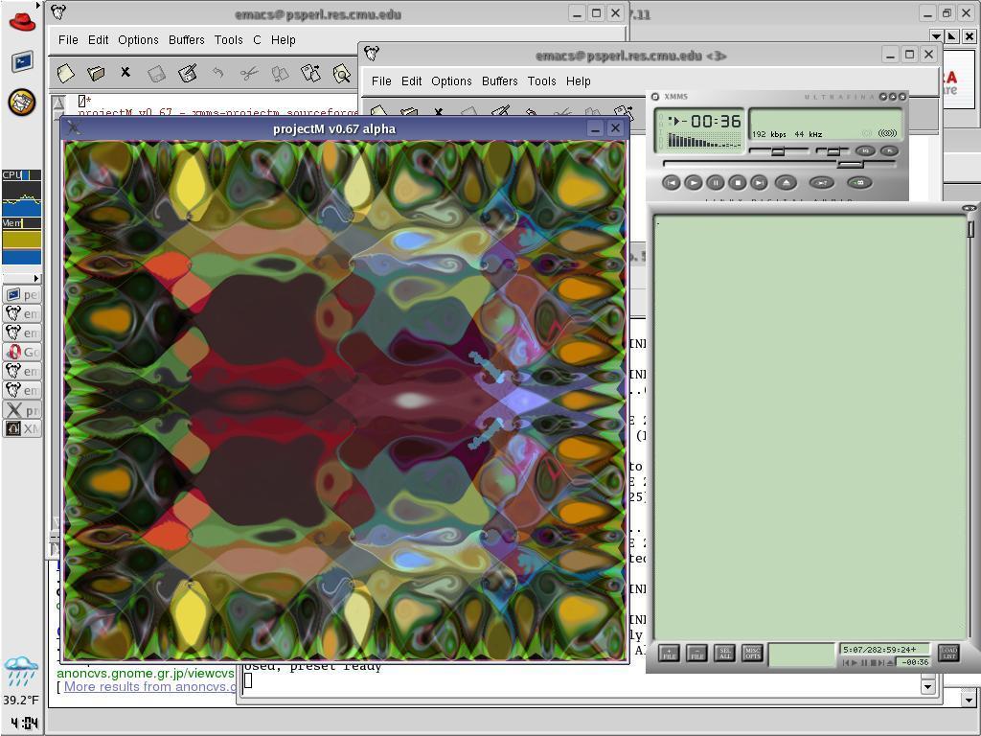
Task: Click the XMMS volume slider
Action: [778, 151]
